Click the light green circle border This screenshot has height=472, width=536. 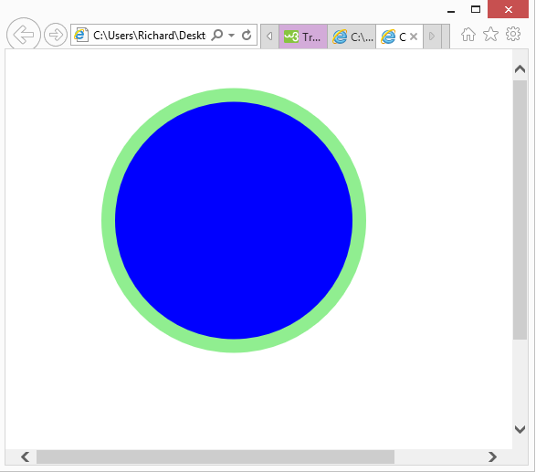tap(234, 95)
